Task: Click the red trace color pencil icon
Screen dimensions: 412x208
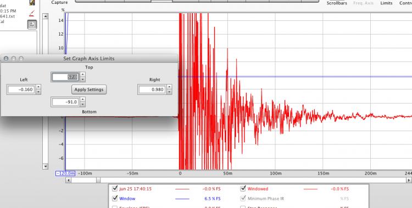Action: coord(32,13)
